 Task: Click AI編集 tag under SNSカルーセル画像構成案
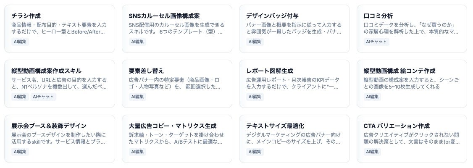(138, 42)
